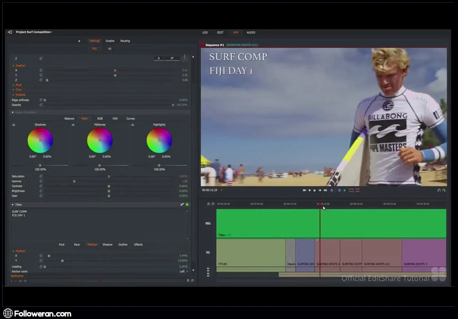Click the add effect plus icon
Image resolution: width=458 pixels, height=319 pixels.
tap(79, 41)
